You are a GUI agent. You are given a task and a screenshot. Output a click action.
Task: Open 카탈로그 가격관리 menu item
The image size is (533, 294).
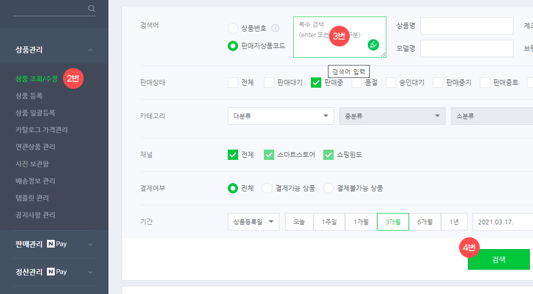pos(41,129)
